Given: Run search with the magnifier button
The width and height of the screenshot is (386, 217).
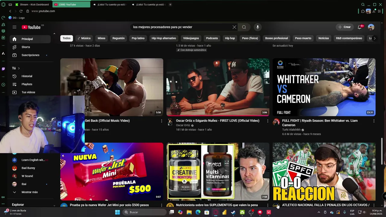Looking at the screenshot, I should pos(244,27).
